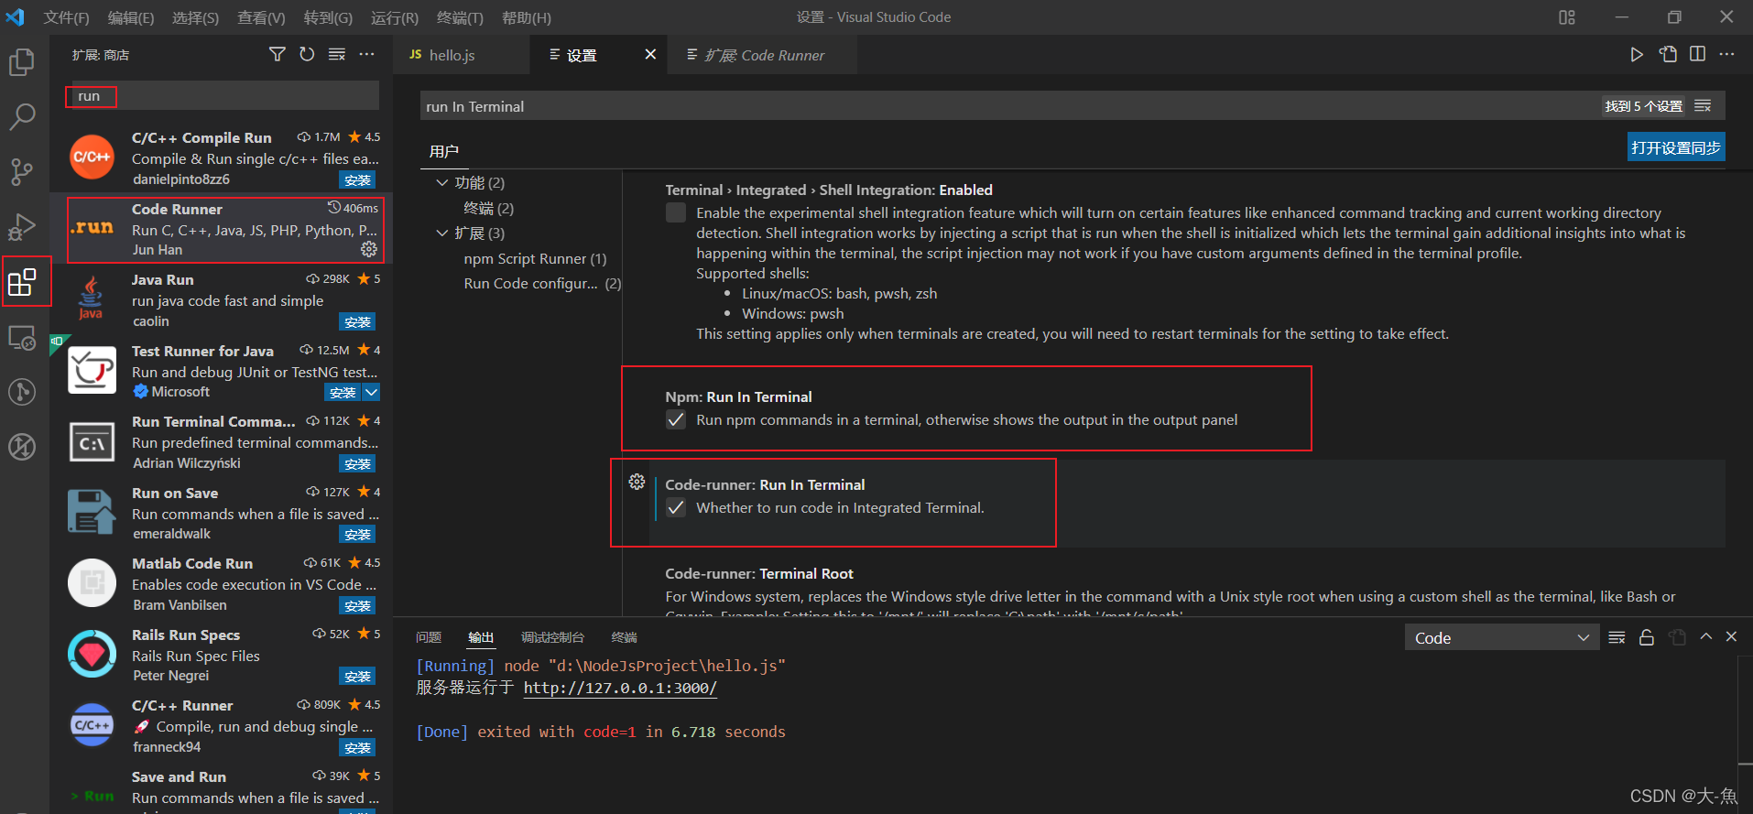Split the editor to the right
The width and height of the screenshot is (1753, 814).
[x=1697, y=55]
